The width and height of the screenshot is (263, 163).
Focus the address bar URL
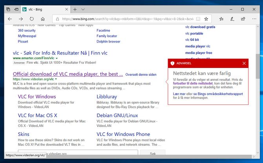tap(128, 19)
